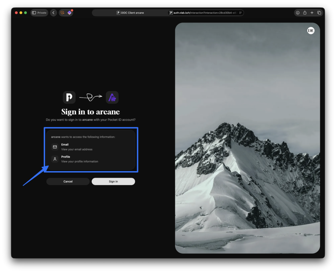336x273 pixels.
Task: Cancel the arcane sign-in request
Action: 68,181
